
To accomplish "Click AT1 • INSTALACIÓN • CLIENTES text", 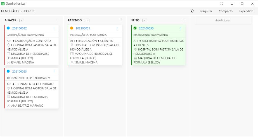I will coord(91,41).
